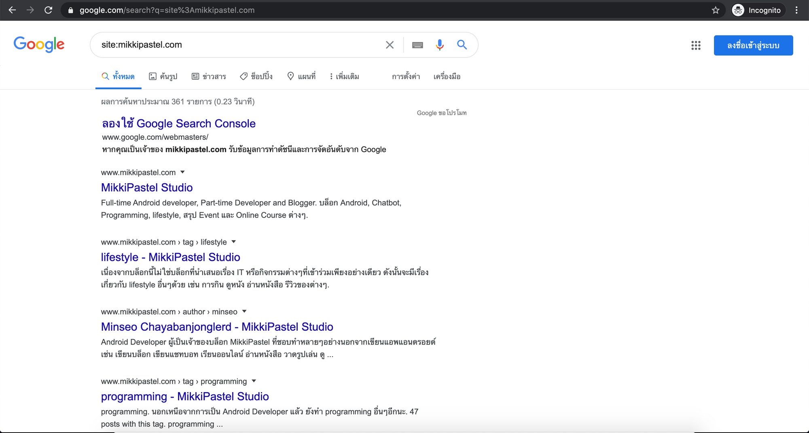
Task: Expand dropdown arrow beside tag › programming
Action: coord(254,381)
